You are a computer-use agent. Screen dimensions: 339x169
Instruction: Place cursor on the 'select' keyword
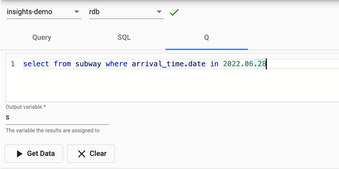36,64
